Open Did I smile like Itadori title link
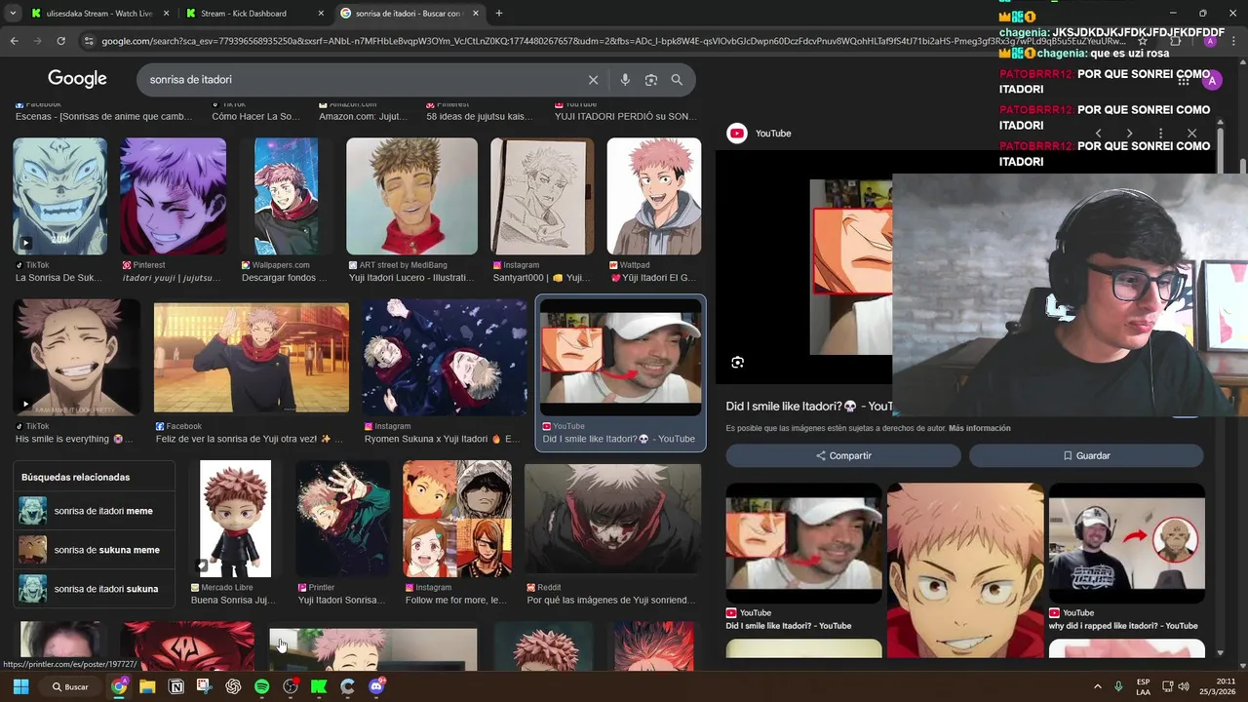The width and height of the screenshot is (1248, 702). [x=809, y=407]
